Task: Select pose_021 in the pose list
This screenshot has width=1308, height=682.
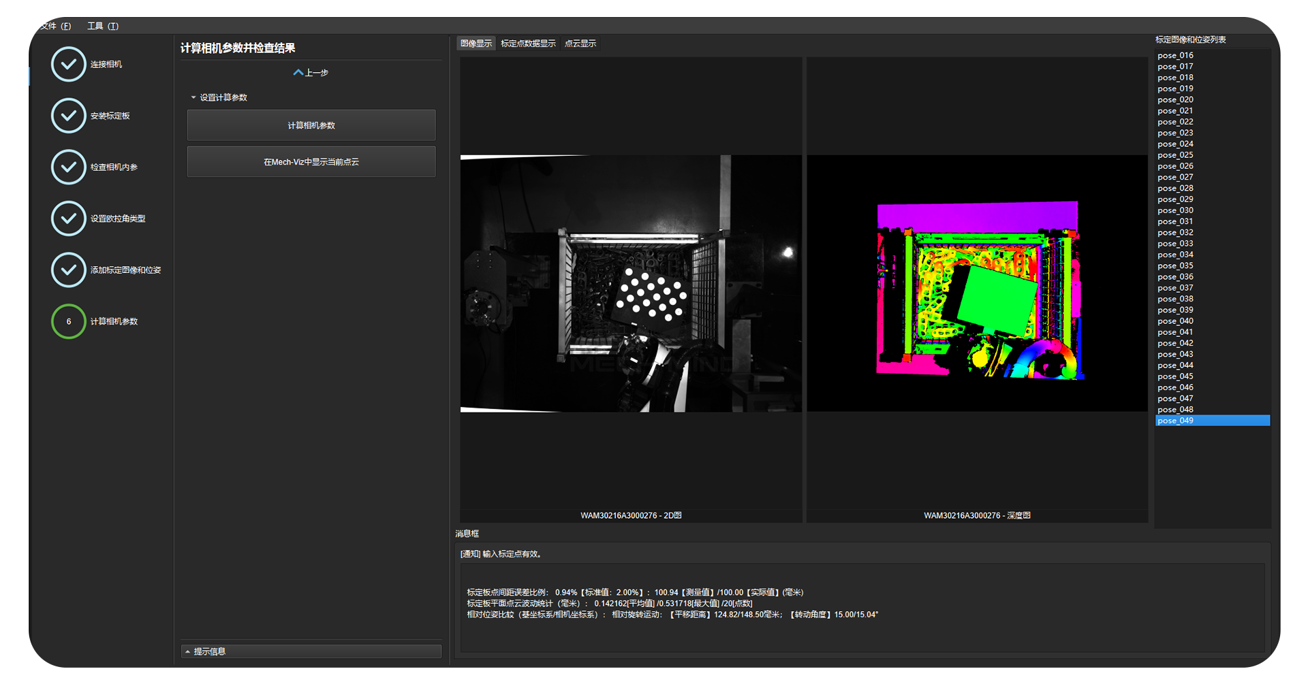Action: (1213, 110)
